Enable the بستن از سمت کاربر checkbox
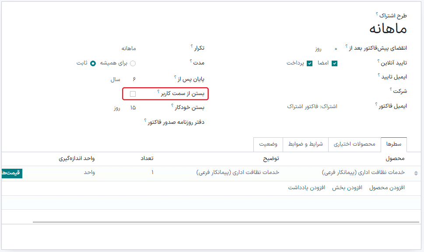Screen dimensions: 424x252 point(133,94)
